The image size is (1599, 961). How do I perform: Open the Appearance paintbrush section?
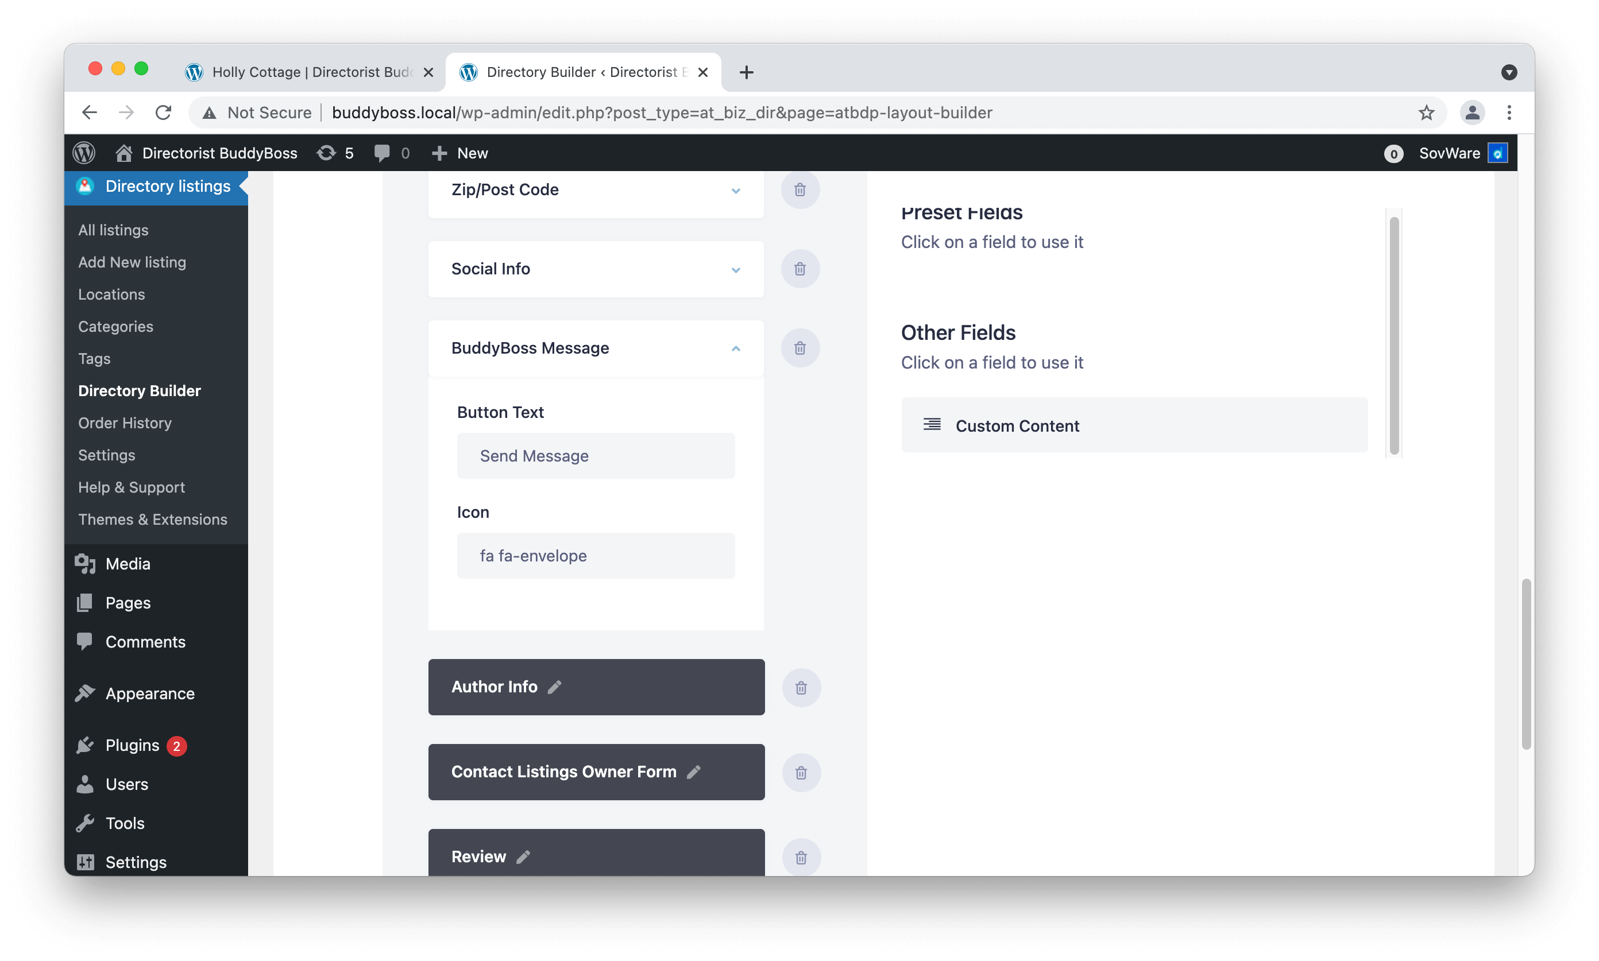coord(85,692)
